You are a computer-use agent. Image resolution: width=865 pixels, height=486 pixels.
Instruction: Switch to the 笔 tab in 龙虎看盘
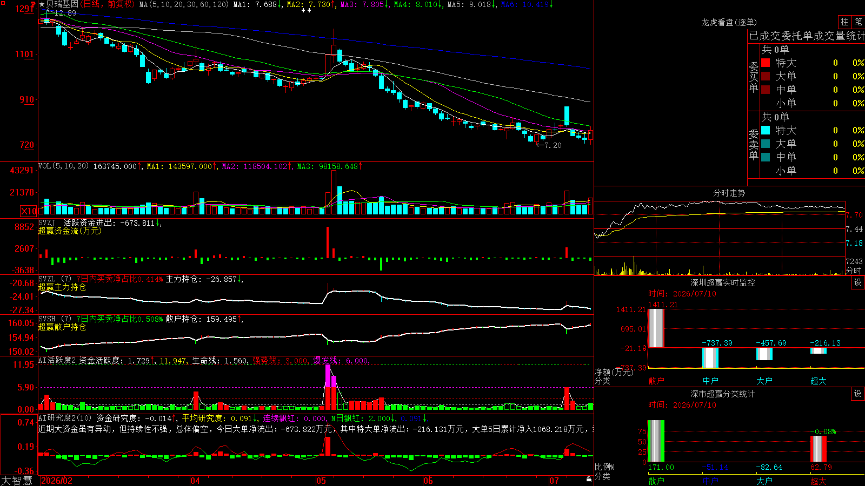pyautogui.click(x=858, y=22)
